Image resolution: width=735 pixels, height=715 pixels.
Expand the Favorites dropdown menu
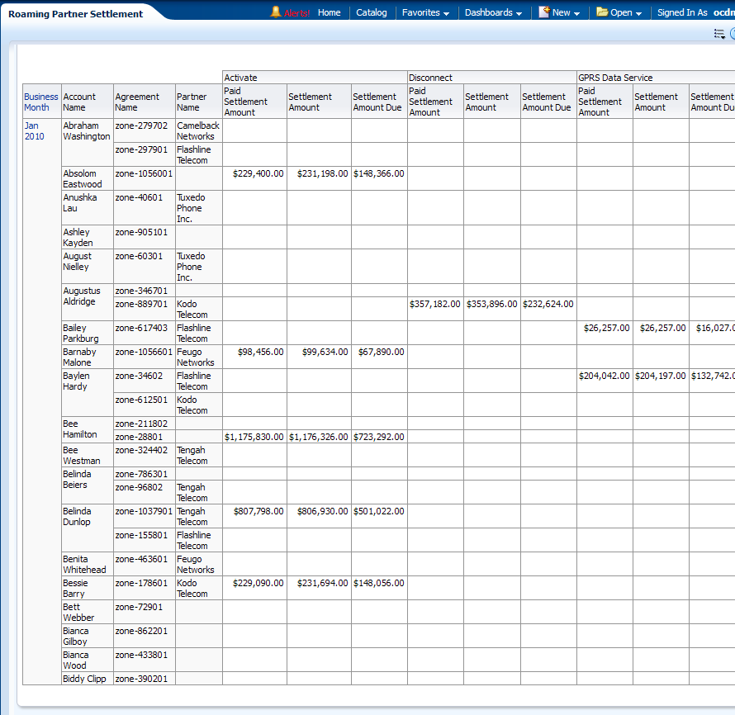click(425, 13)
